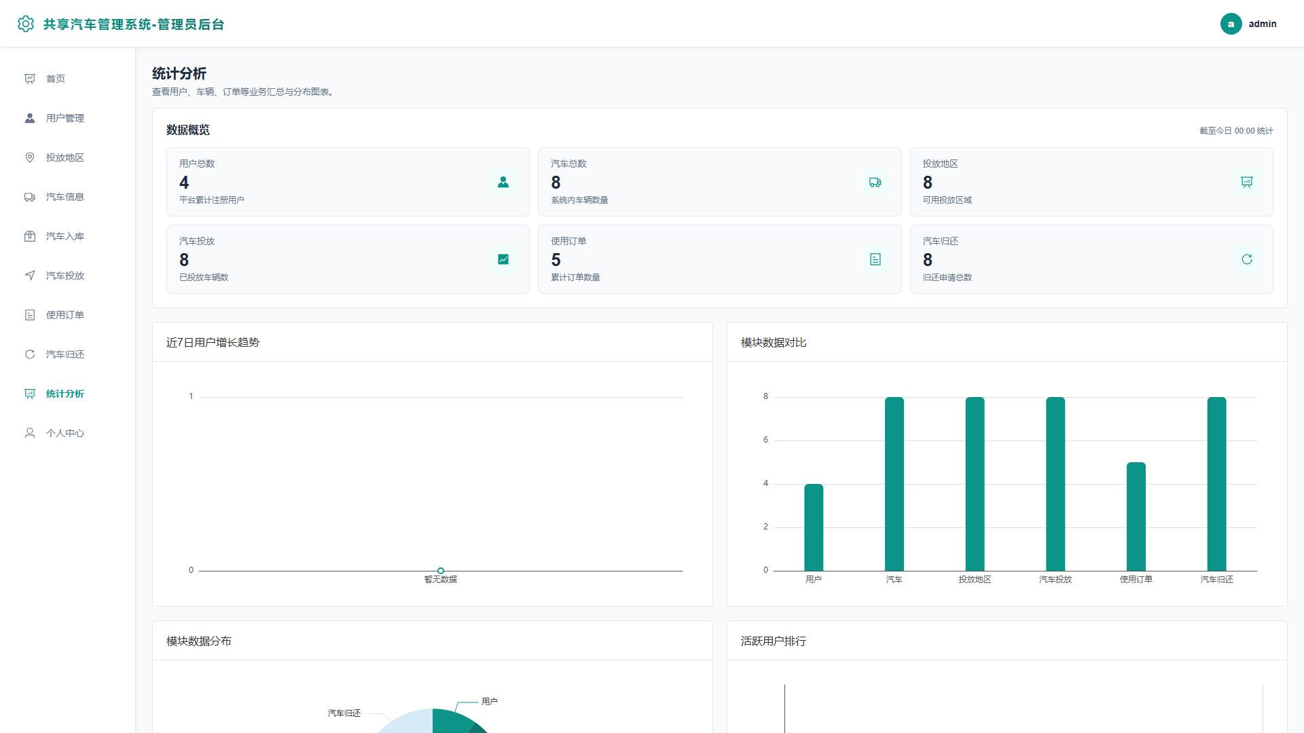Screen dimensions: 1304x733
Task: Open the 首页 menu item
Action: click(x=68, y=79)
